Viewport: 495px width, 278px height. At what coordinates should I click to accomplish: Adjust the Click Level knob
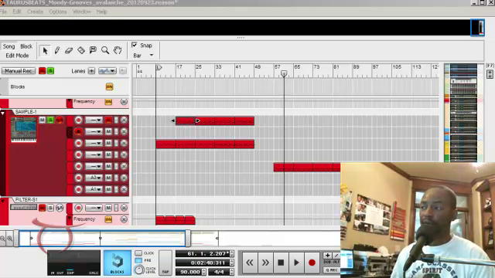click(139, 270)
